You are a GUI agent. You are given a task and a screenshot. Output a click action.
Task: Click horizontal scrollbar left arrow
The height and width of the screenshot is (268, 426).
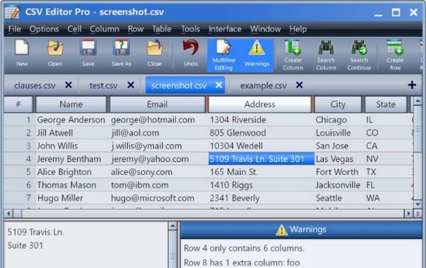[9, 213]
